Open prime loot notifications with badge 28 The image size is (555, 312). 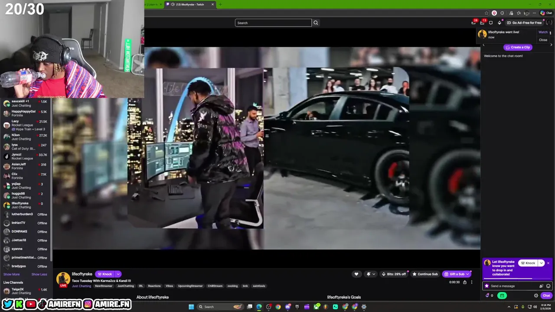[474, 23]
